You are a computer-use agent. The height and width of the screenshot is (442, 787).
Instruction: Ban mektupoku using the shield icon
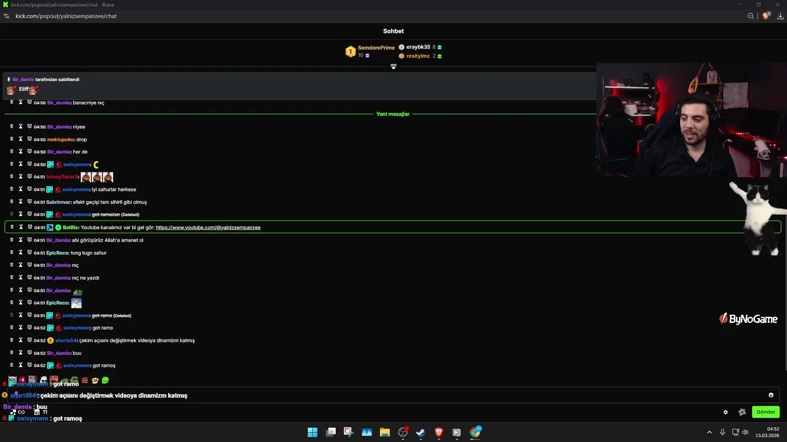click(x=29, y=139)
